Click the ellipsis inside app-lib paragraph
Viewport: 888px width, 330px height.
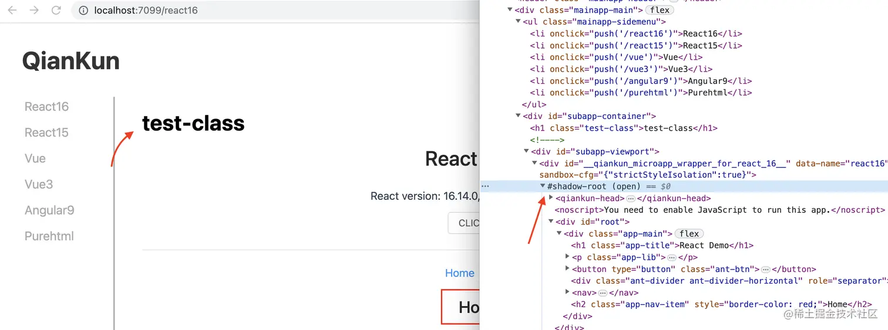point(672,257)
